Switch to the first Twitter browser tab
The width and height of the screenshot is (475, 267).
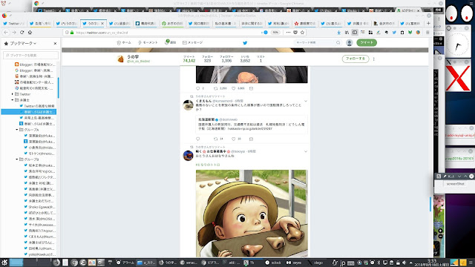click(13, 23)
